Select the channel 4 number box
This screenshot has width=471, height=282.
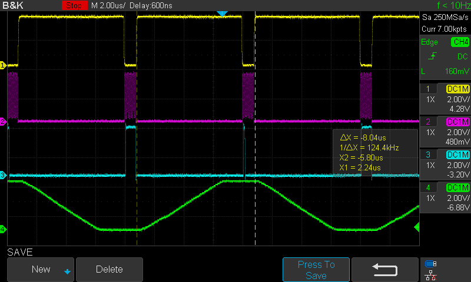[428, 188]
